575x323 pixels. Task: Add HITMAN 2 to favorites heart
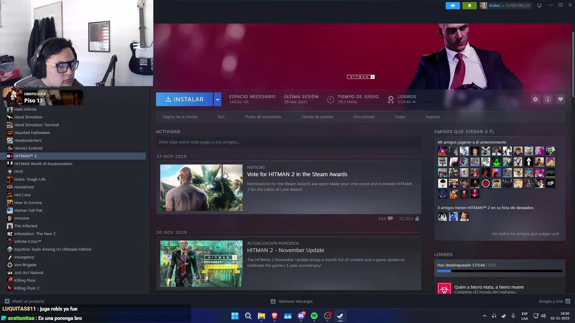[x=560, y=99]
